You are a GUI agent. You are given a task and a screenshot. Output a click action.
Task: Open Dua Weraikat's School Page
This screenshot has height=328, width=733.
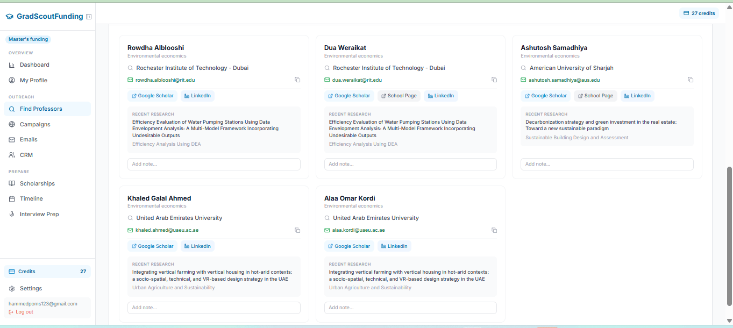point(399,96)
